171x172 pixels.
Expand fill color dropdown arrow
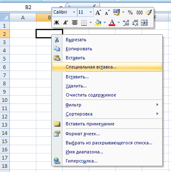[x=104, y=22]
